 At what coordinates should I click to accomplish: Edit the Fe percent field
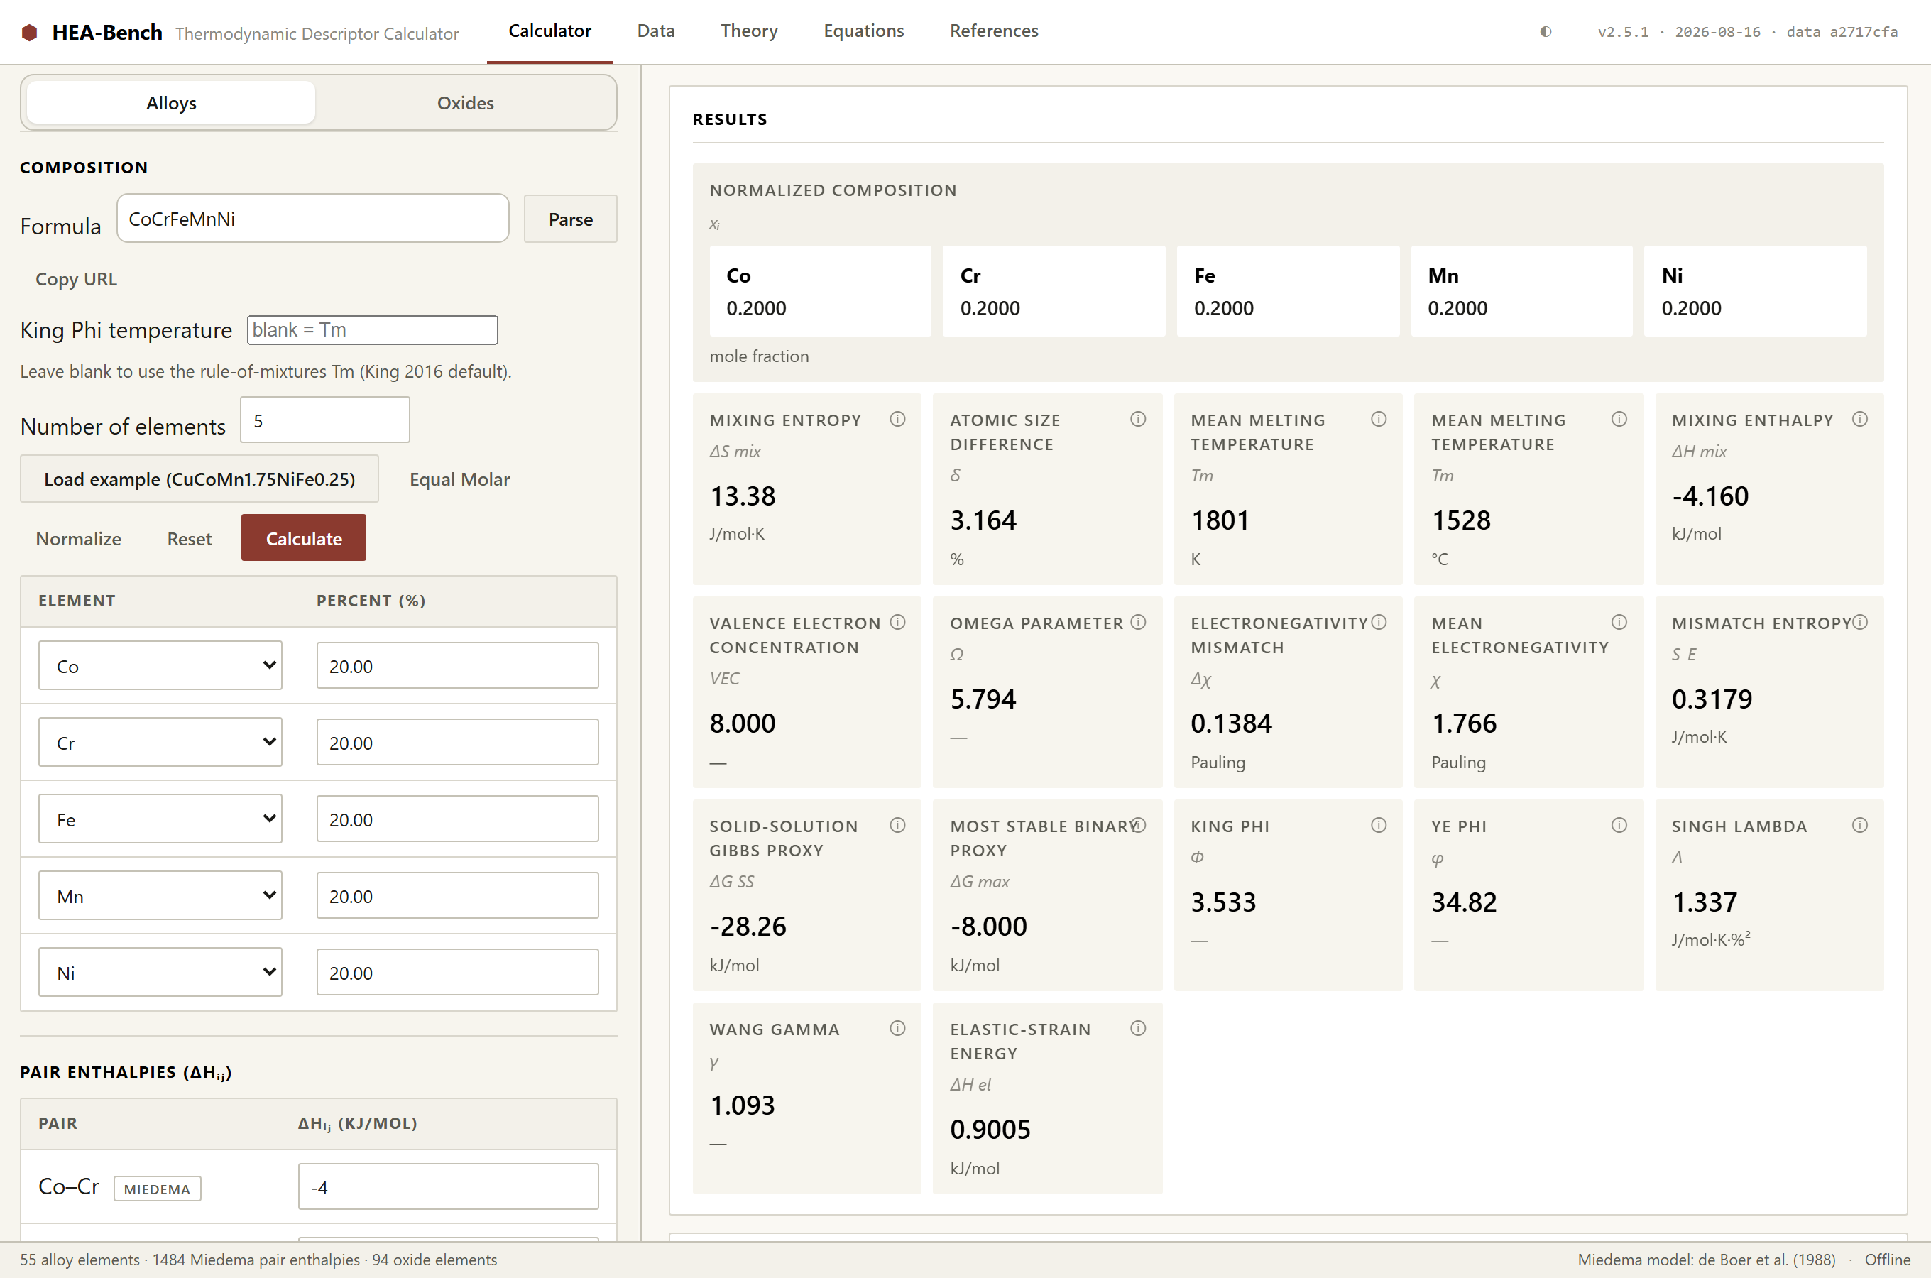[457, 819]
